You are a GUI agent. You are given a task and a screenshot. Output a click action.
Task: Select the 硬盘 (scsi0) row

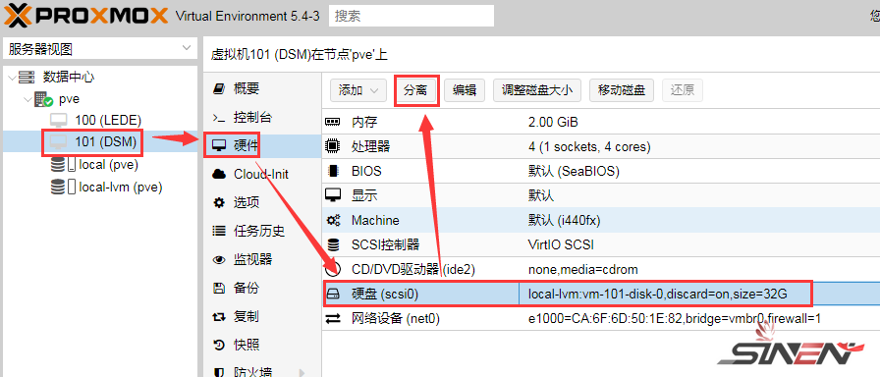point(600,294)
